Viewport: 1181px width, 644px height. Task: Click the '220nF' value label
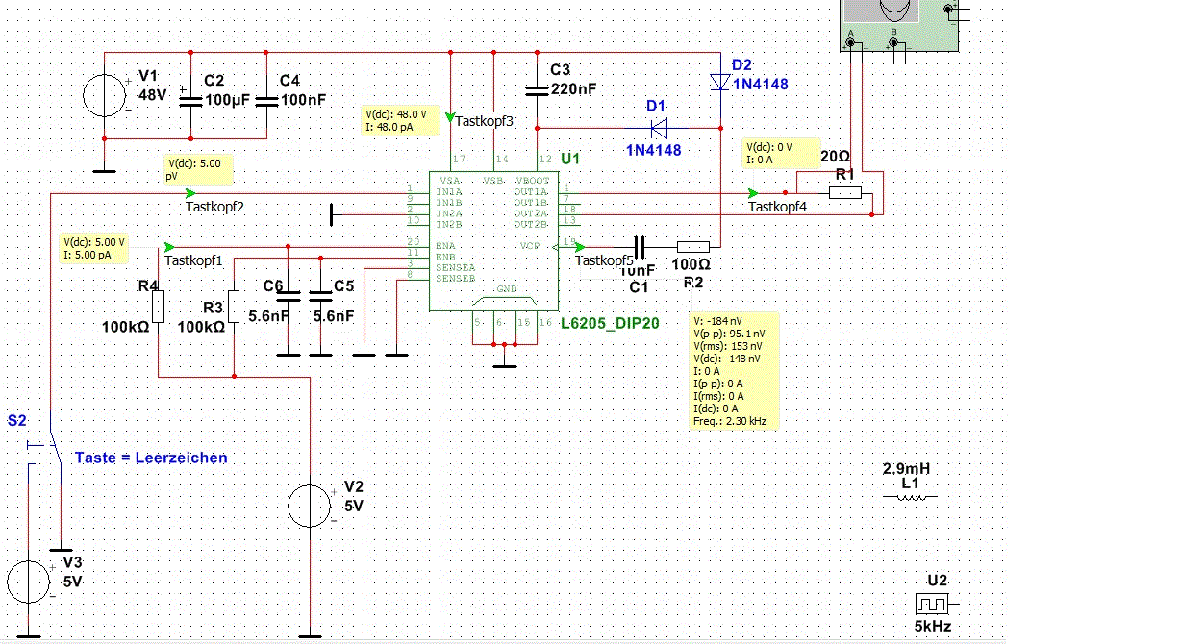[573, 88]
